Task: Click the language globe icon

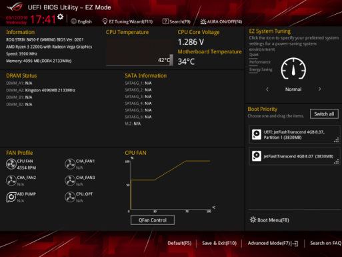Action: click(73, 21)
